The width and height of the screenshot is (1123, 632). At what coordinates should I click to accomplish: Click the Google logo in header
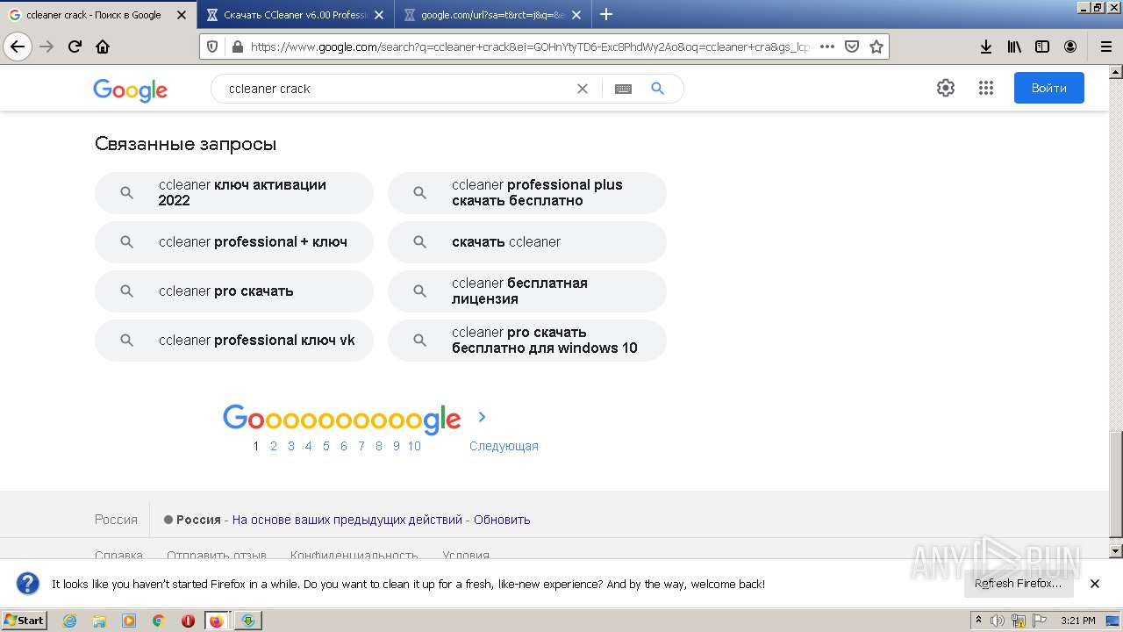pyautogui.click(x=130, y=90)
